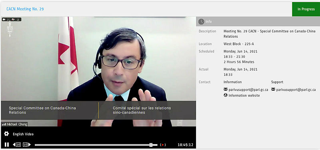The width and height of the screenshot is (320, 150).
Task: Click the globe icon for Information website
Action: (x=226, y=95)
